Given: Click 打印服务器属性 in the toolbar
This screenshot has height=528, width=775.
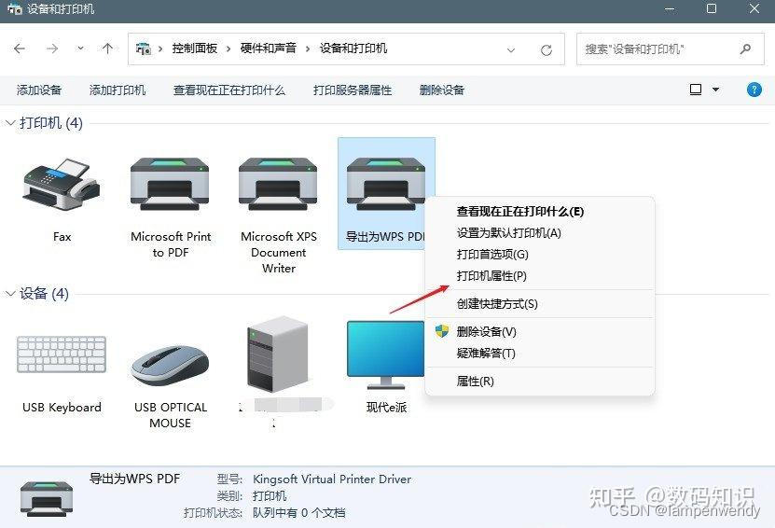Looking at the screenshot, I should click(353, 90).
